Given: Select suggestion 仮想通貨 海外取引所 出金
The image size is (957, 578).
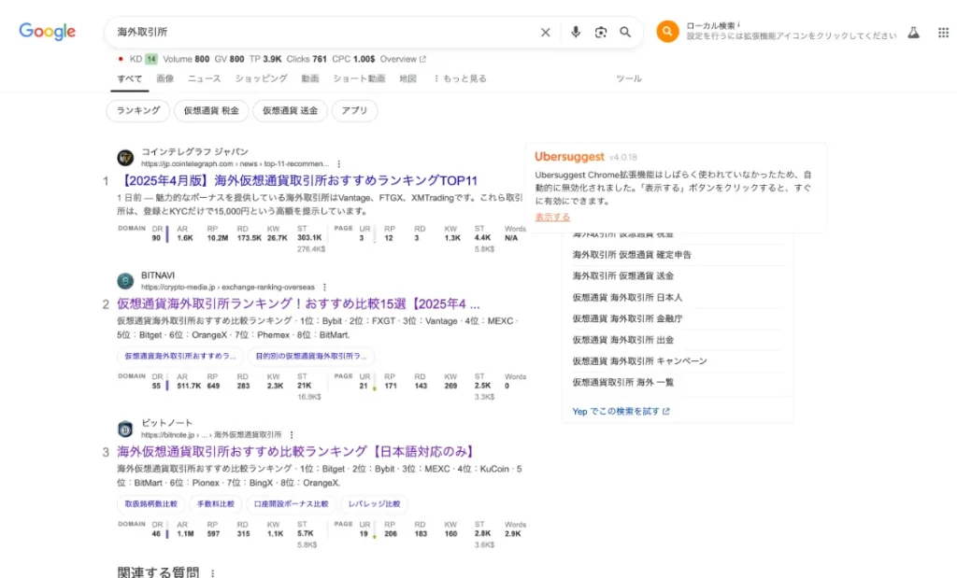Looking at the screenshot, I should coord(623,340).
